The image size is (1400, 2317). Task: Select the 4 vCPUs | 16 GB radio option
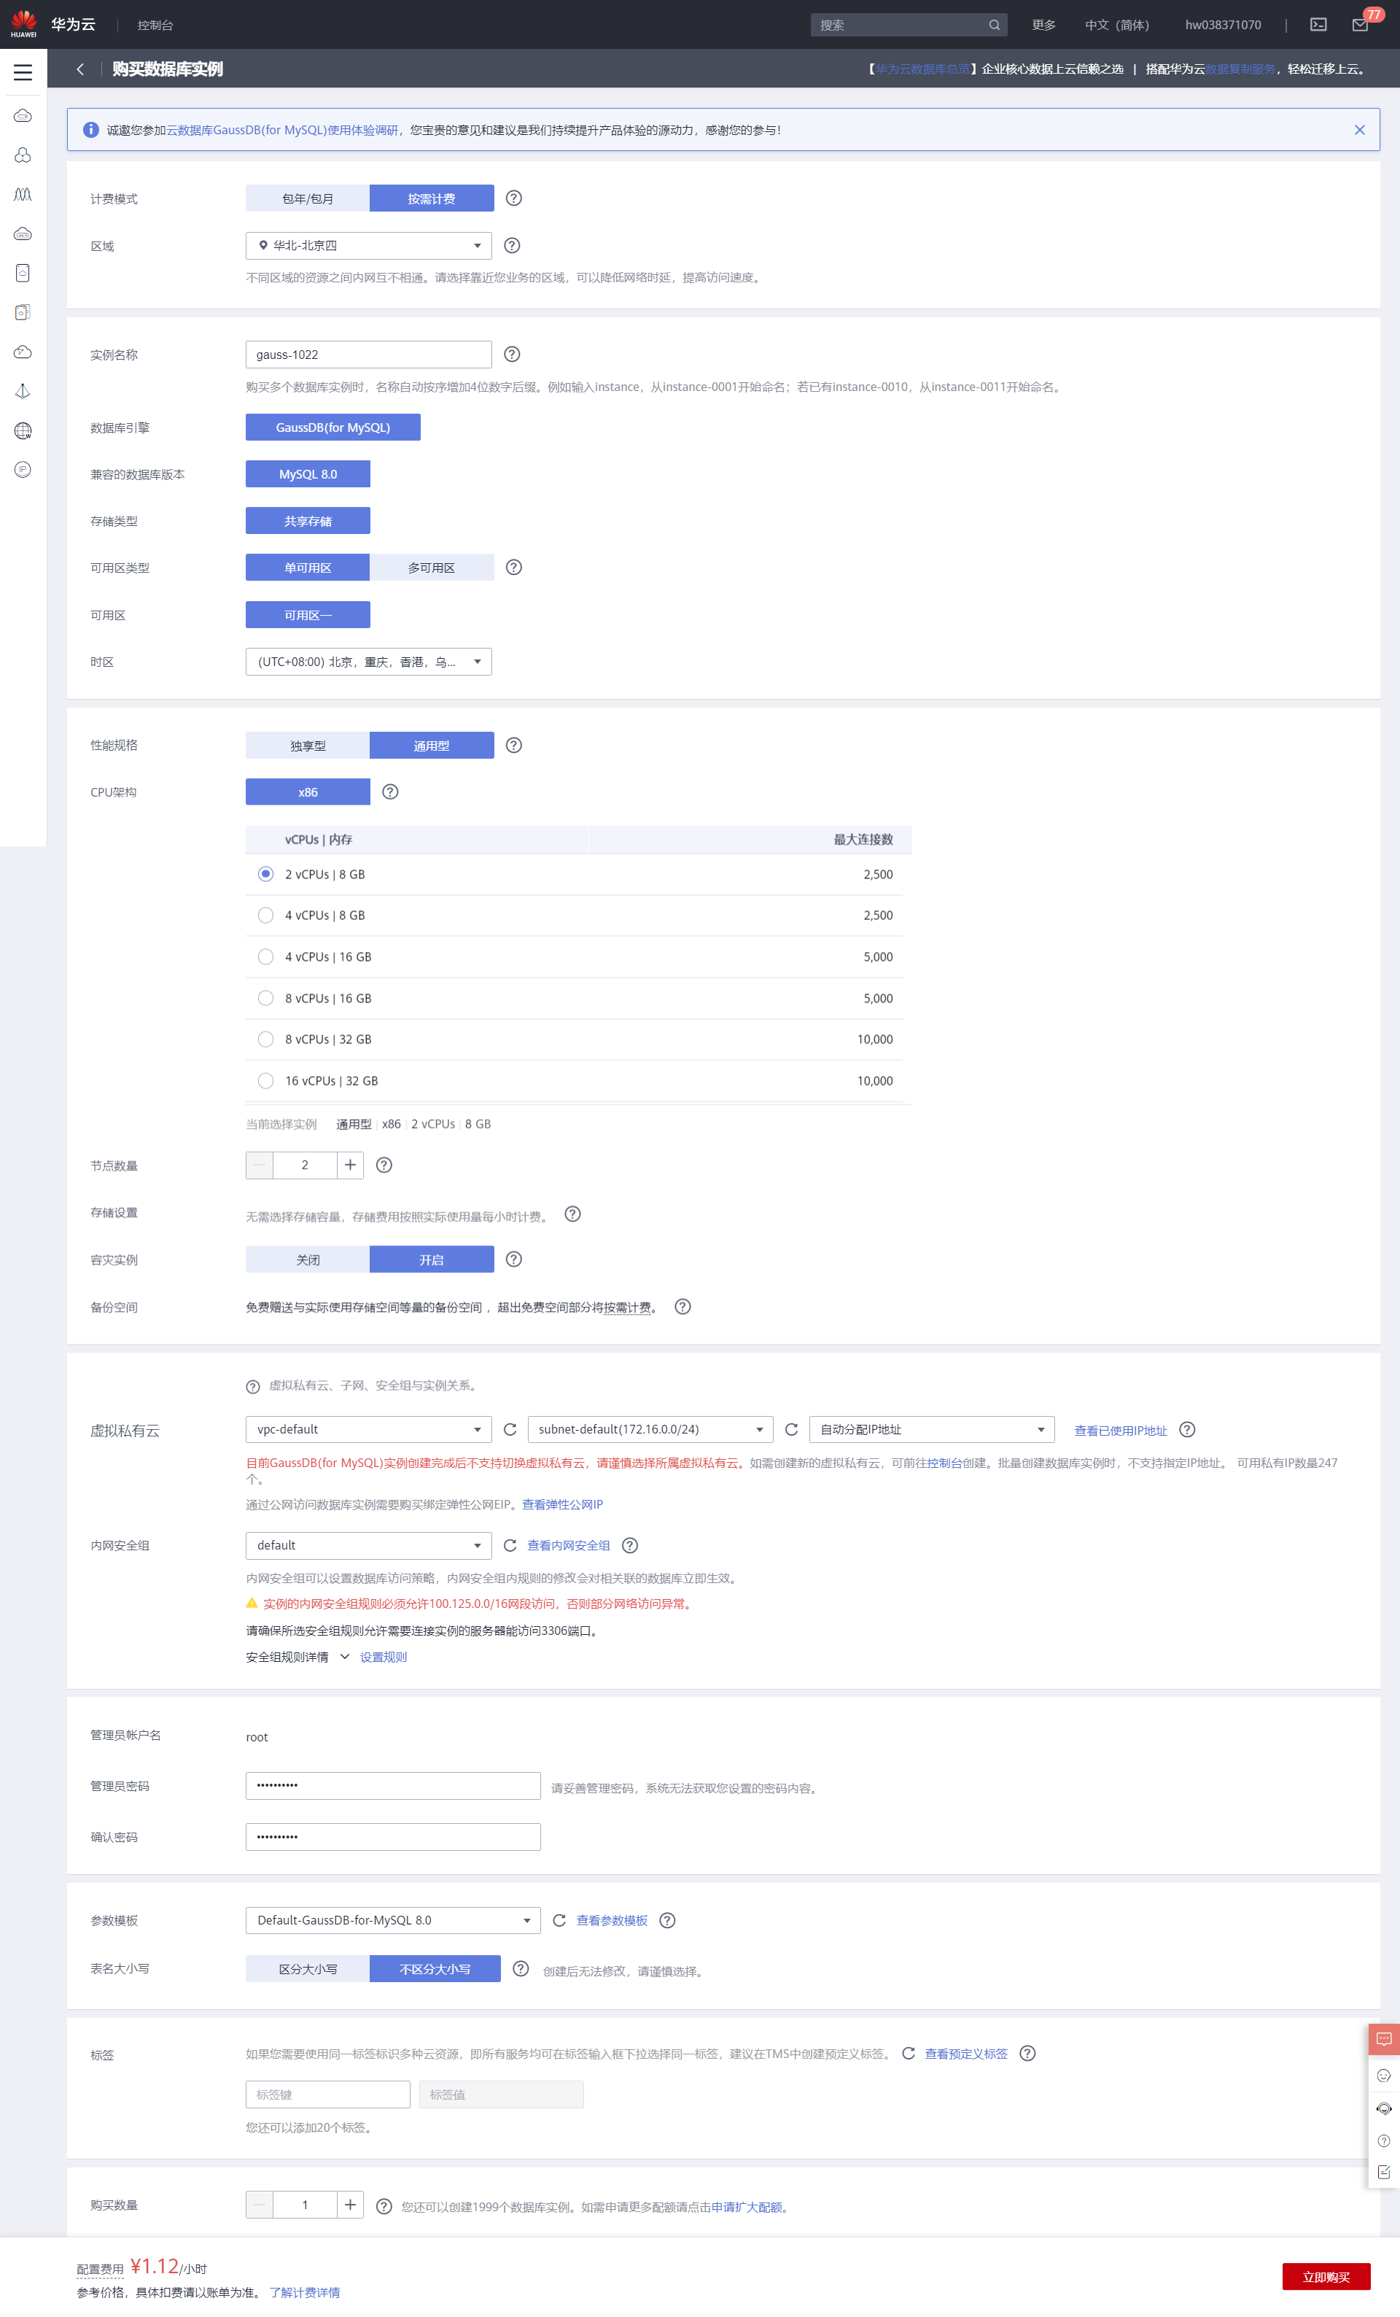click(266, 956)
